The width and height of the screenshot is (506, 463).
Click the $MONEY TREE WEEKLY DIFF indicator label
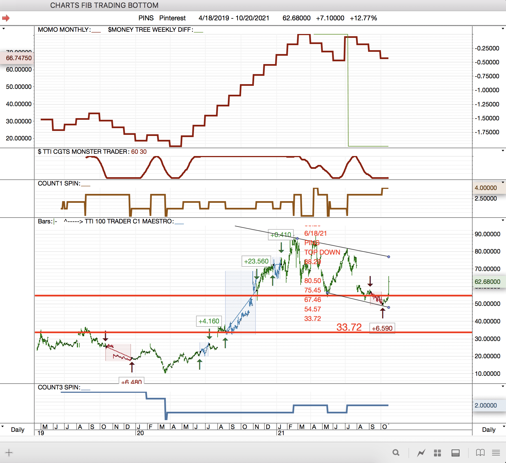coord(150,30)
